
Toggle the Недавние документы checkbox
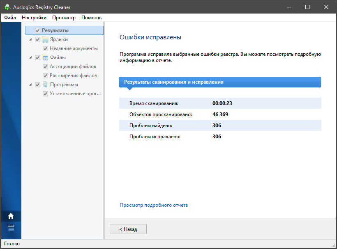(x=46, y=48)
